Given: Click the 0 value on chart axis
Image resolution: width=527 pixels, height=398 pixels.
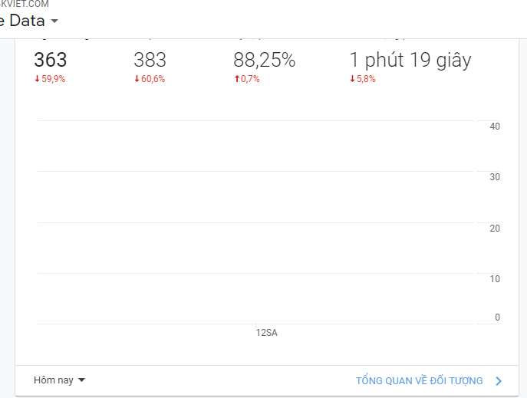Looking at the screenshot, I should coord(497,317).
